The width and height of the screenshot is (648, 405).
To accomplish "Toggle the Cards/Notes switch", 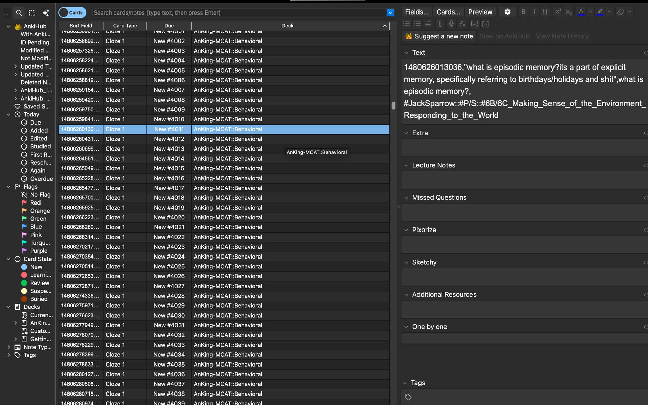I will click(72, 12).
